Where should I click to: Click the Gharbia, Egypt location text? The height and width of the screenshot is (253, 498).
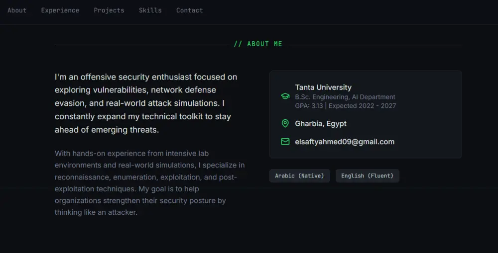point(321,123)
